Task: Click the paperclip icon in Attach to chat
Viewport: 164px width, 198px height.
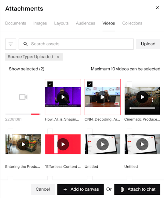Action: (122, 189)
